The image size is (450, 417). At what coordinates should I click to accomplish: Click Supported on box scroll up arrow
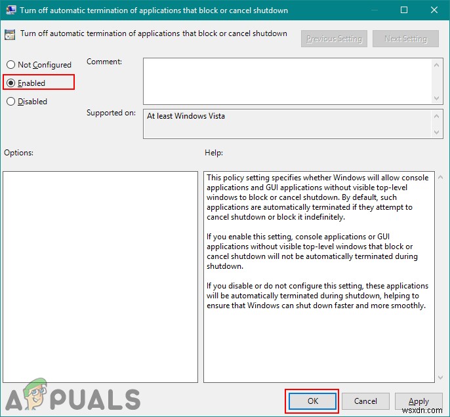(436, 116)
